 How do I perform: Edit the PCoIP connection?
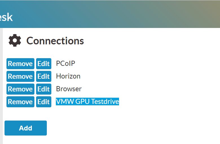click(44, 64)
